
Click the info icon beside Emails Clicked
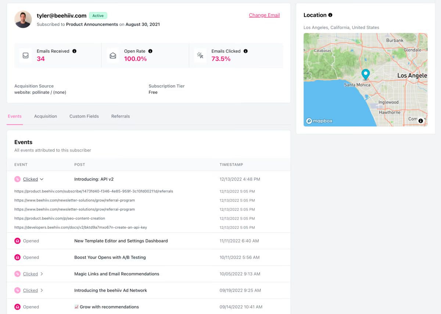coord(245,51)
